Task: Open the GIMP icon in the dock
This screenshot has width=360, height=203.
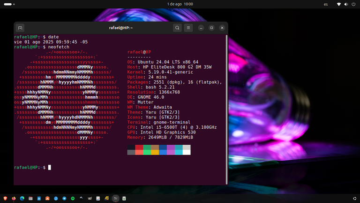Action: coord(90,198)
